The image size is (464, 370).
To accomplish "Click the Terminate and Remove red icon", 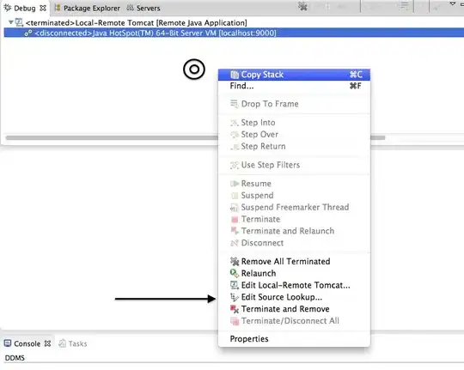I will pos(235,309).
